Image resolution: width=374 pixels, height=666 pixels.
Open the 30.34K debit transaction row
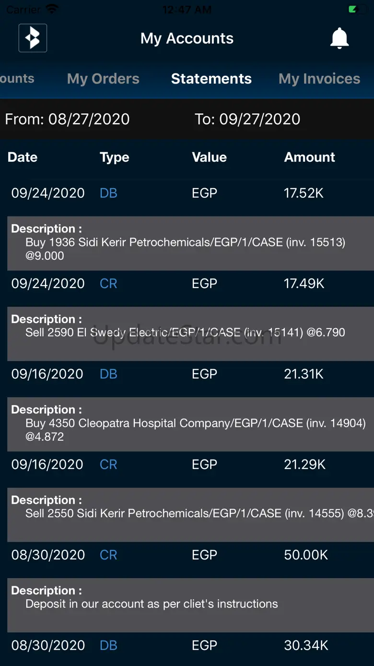click(187, 645)
